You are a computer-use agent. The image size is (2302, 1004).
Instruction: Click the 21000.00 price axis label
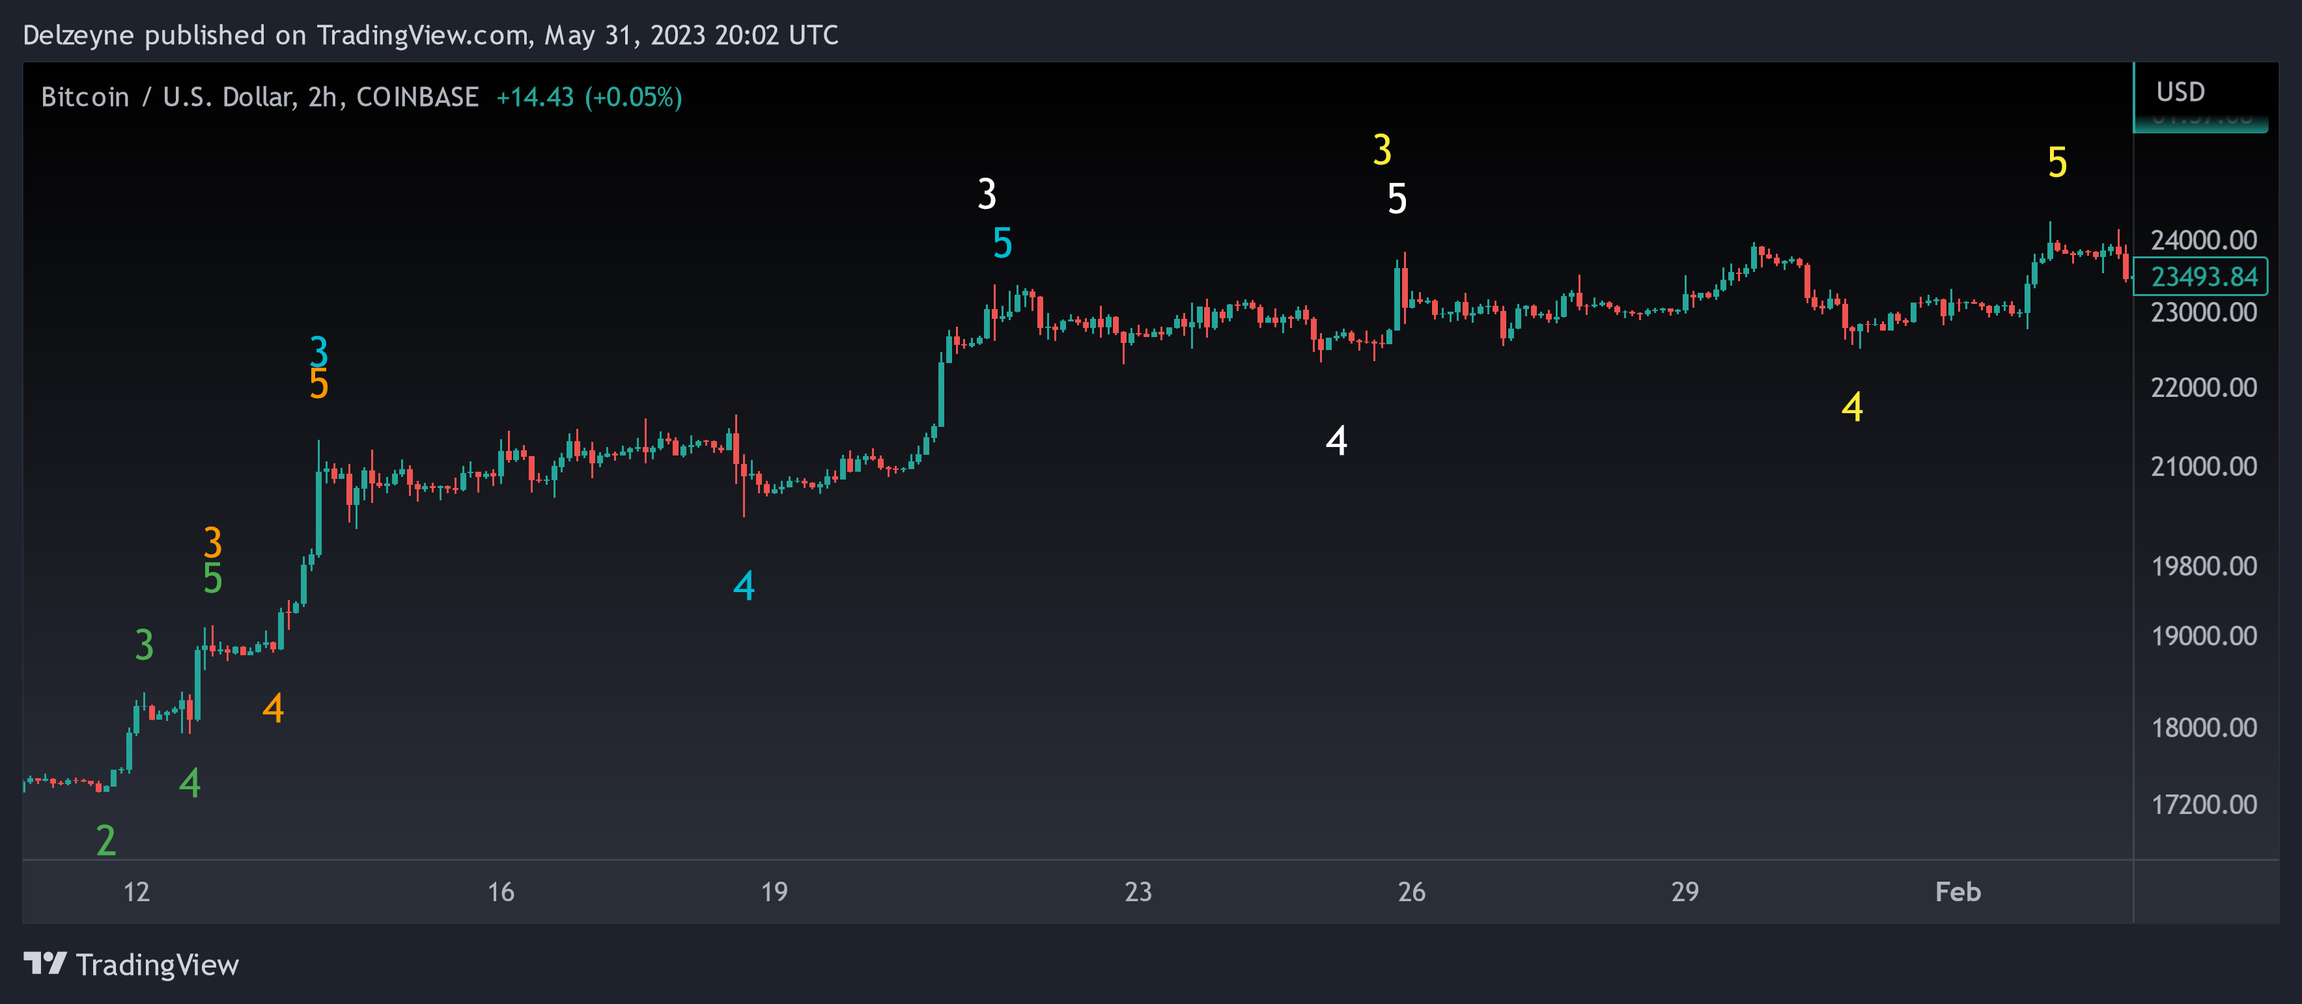2204,465
